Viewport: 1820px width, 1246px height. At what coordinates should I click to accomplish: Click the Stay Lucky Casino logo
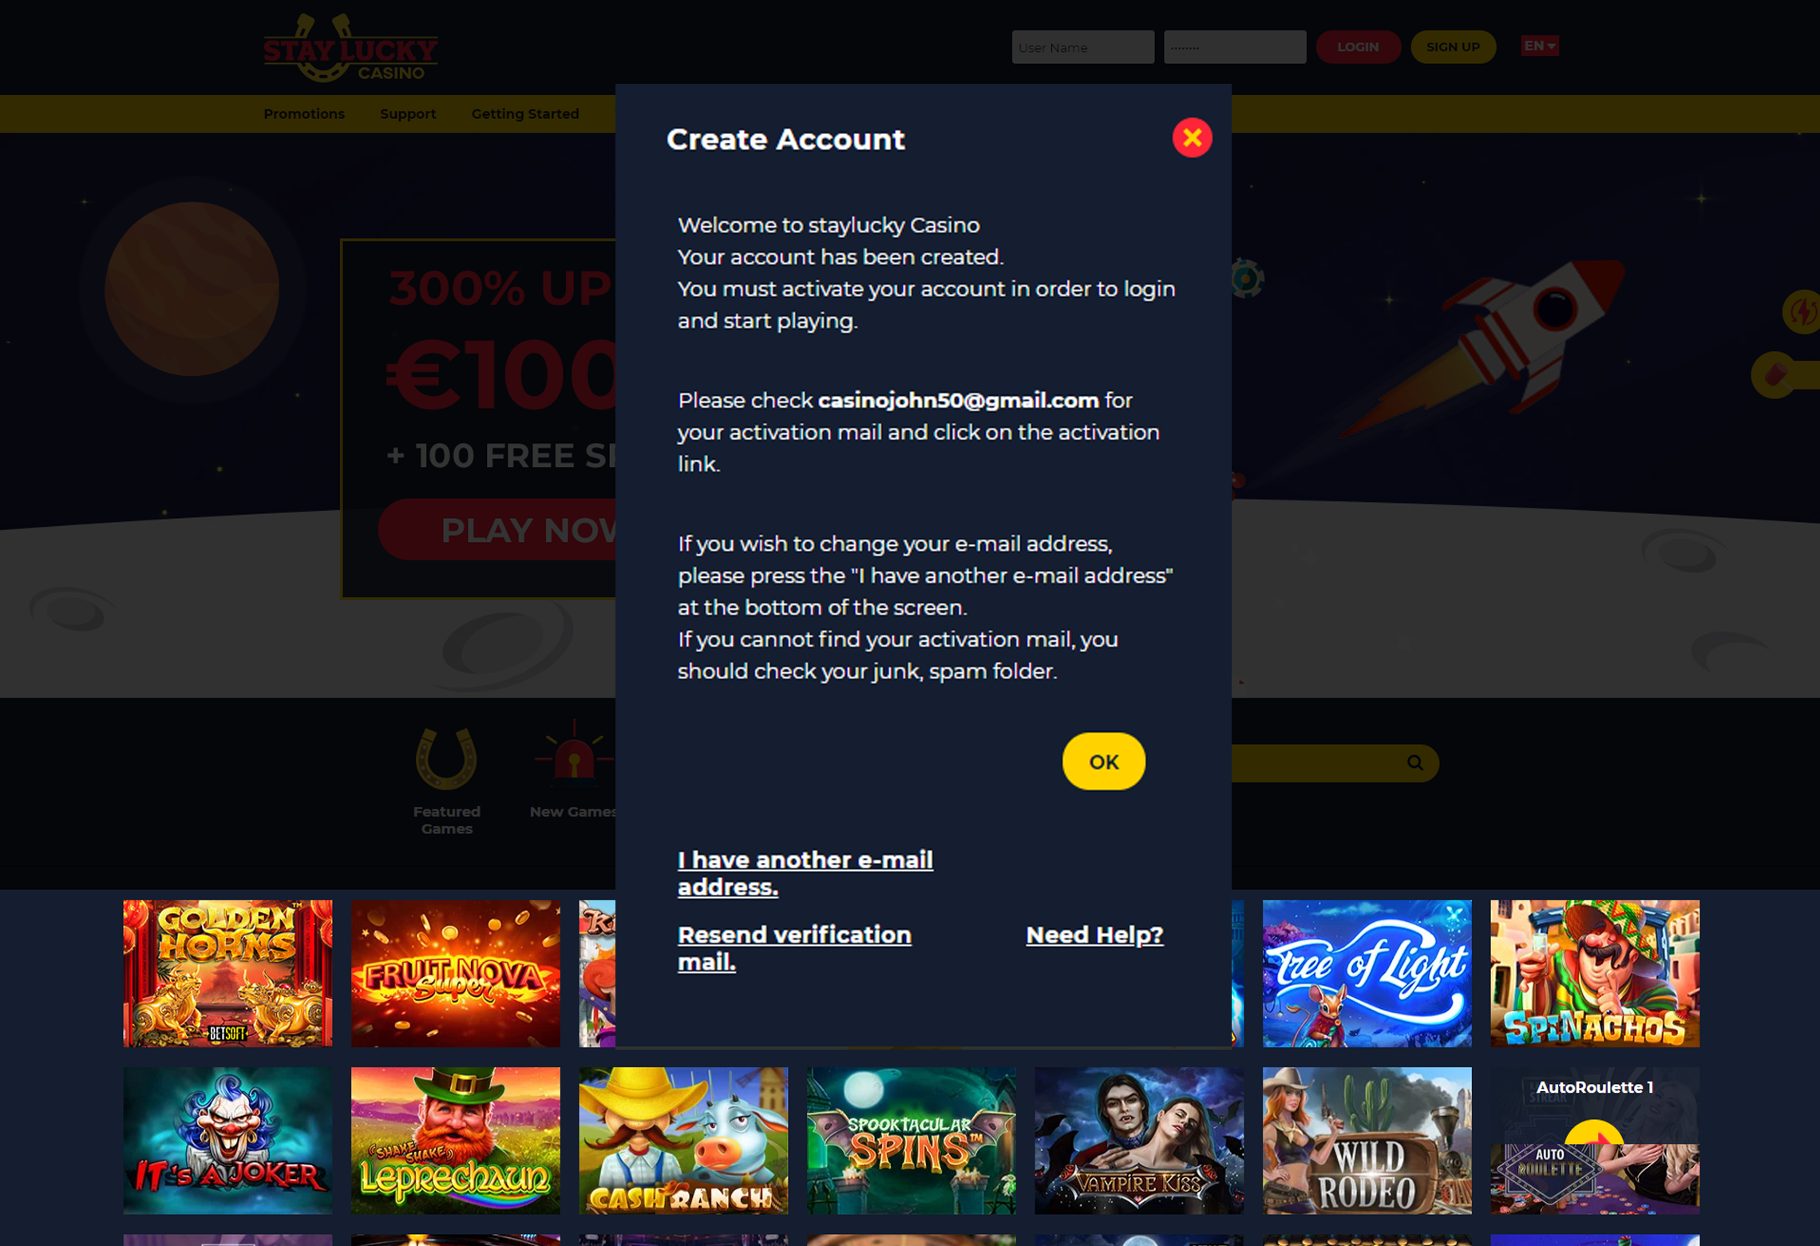350,48
